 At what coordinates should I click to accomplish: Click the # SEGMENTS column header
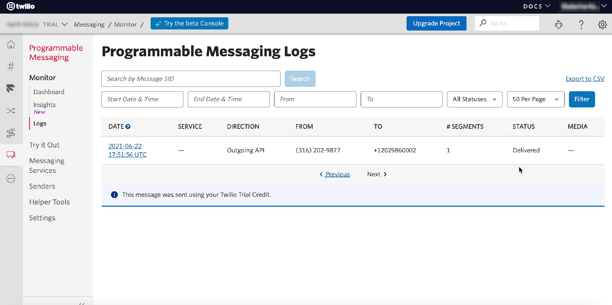pos(465,127)
